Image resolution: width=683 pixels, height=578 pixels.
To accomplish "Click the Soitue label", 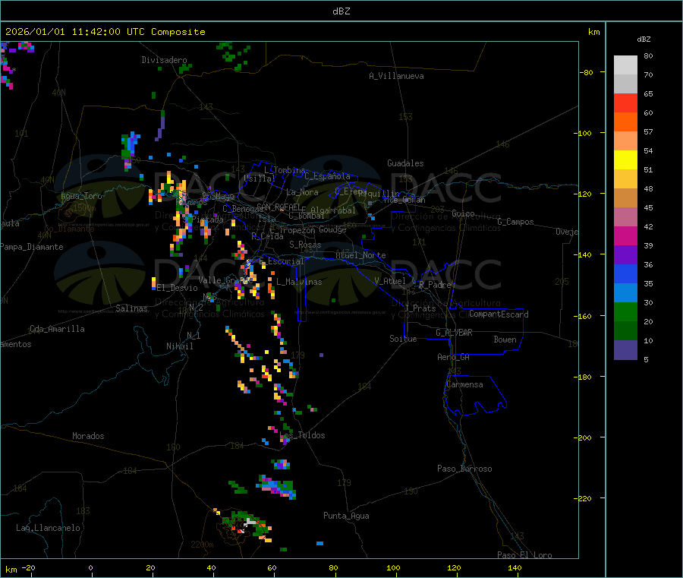I will click(403, 338).
